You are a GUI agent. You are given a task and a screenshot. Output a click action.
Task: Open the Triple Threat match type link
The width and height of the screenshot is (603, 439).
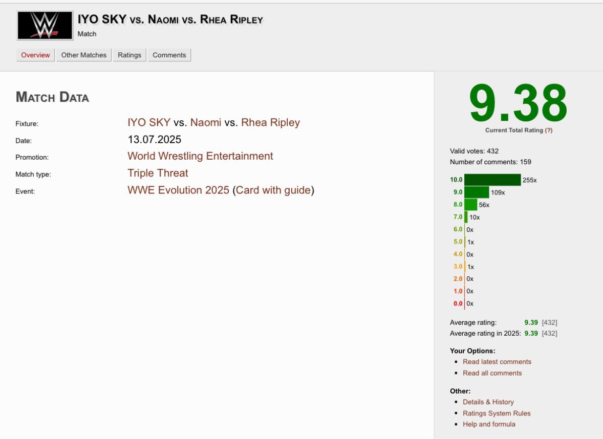pos(158,173)
